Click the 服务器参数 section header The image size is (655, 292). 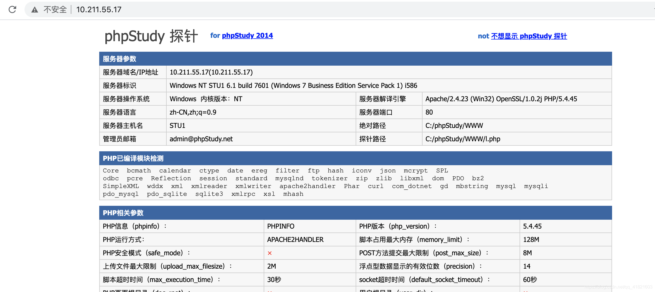(x=355, y=59)
